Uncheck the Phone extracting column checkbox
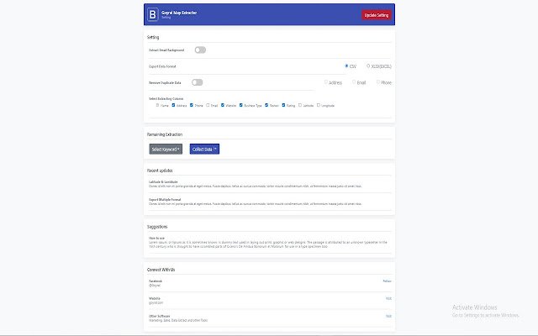The height and width of the screenshot is (336, 538). coord(192,105)
